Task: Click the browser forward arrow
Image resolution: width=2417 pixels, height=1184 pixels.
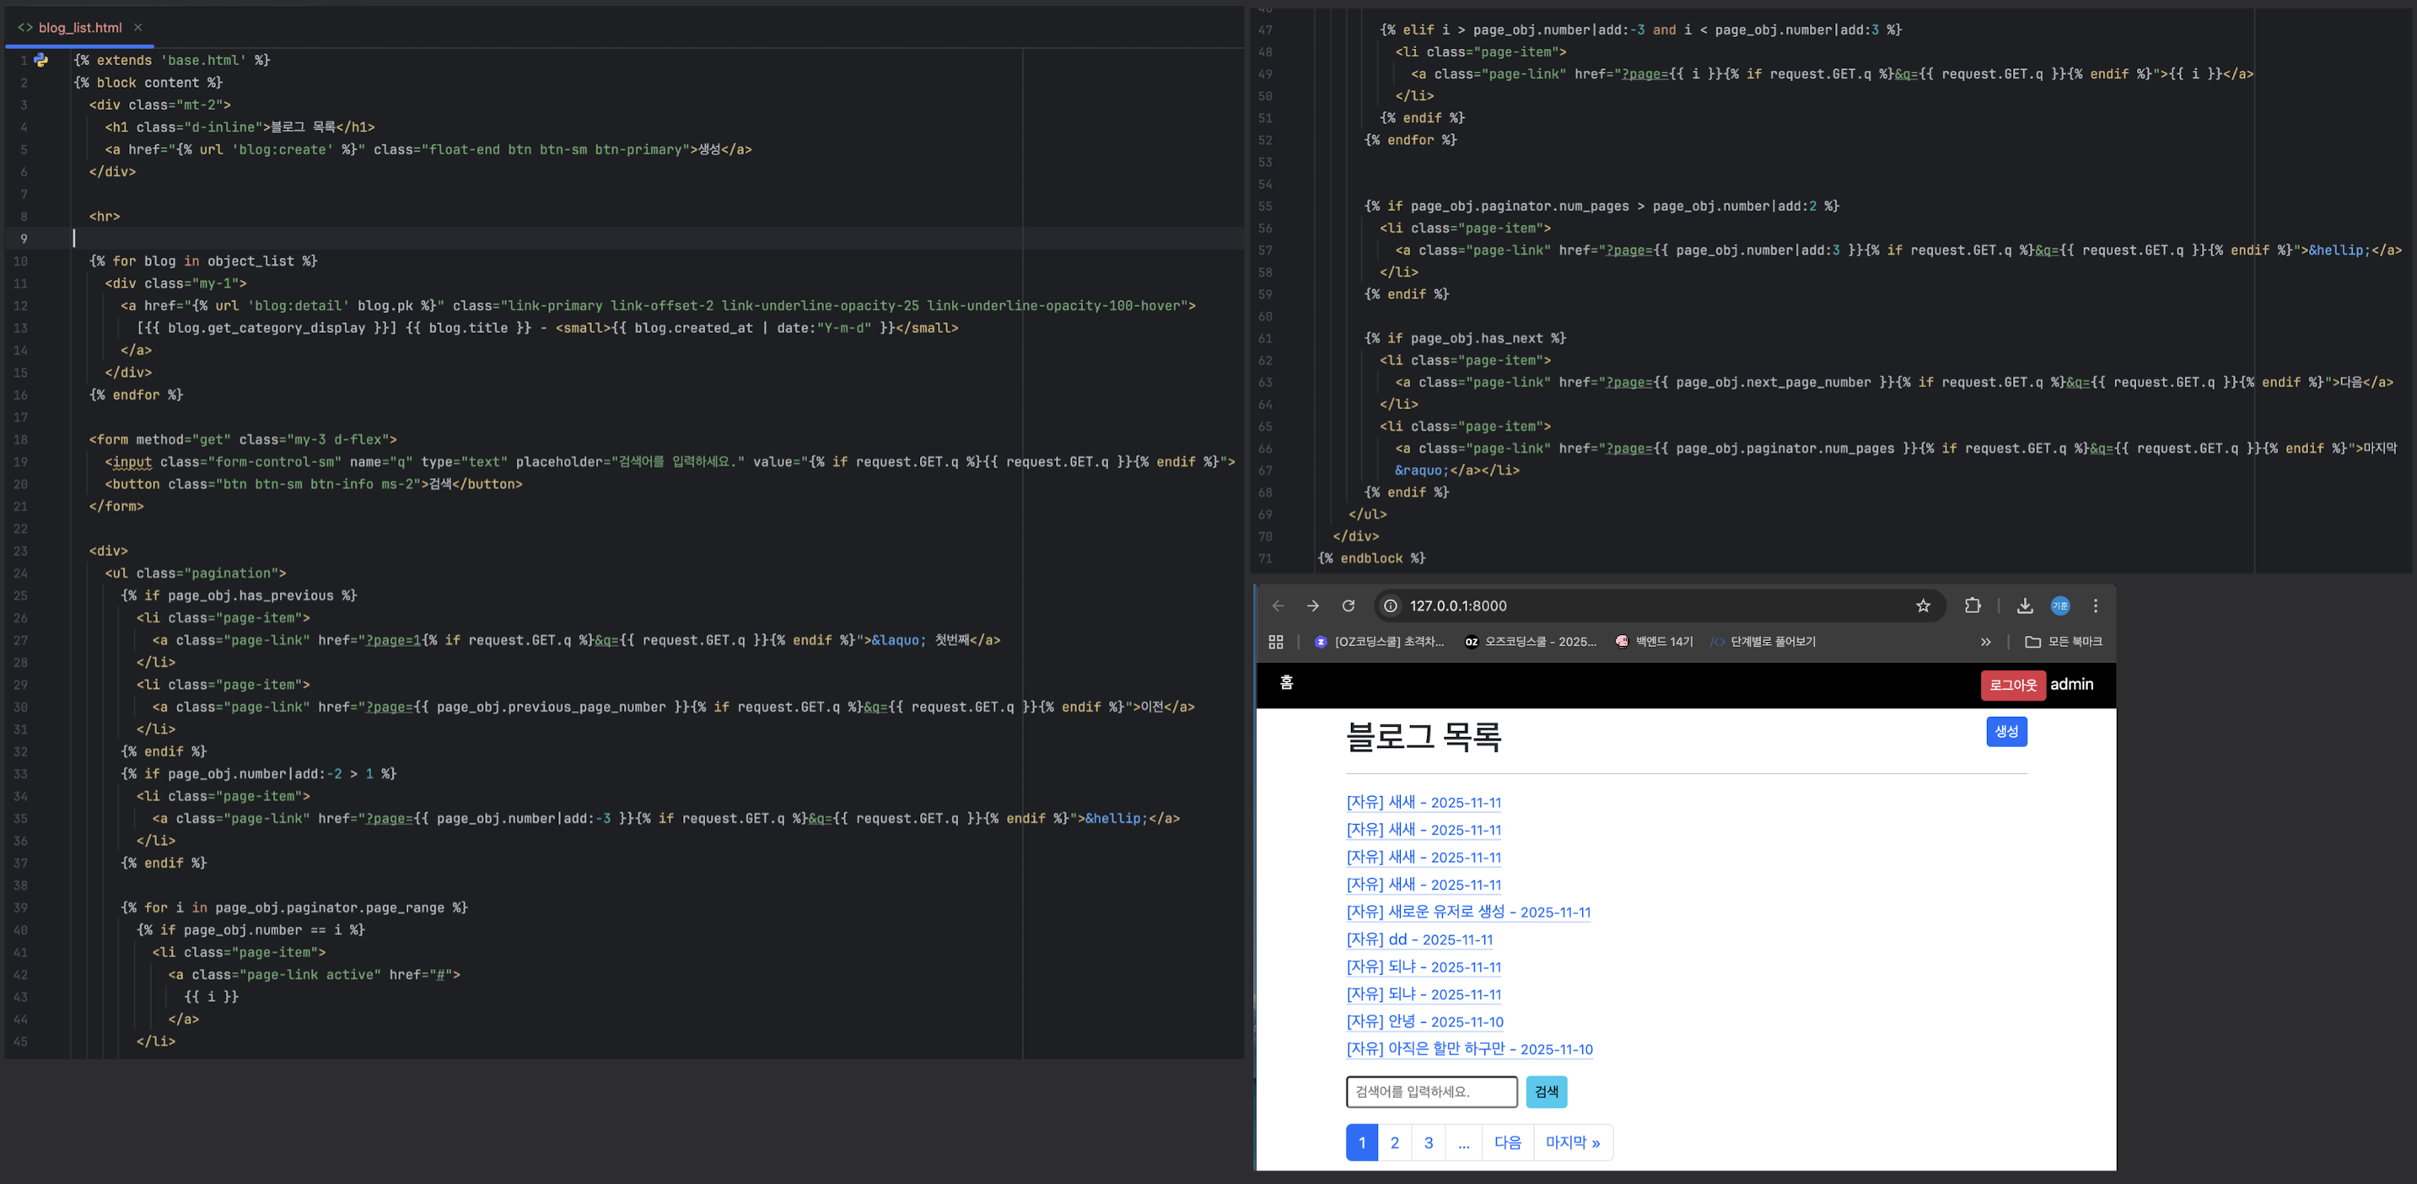Action: click(1312, 606)
